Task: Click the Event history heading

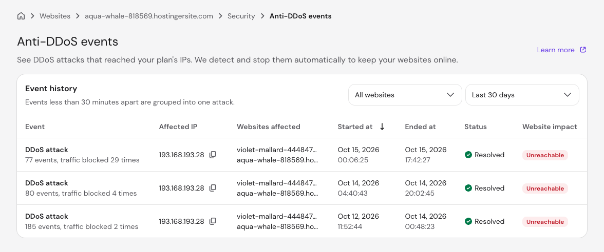Action: (51, 89)
